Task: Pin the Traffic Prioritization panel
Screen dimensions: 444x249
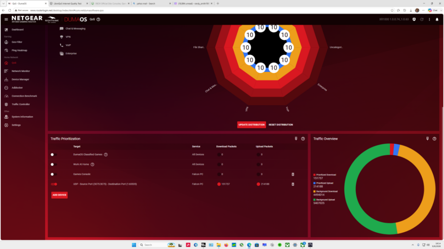Action: (x=296, y=139)
